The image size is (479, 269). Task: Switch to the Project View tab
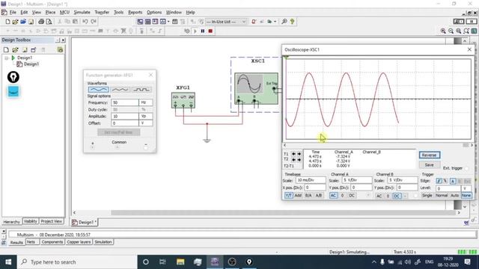tap(52, 221)
